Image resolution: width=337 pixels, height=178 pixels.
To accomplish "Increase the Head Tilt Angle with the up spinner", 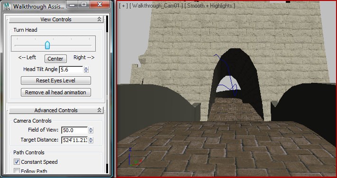I will pos(86,68).
